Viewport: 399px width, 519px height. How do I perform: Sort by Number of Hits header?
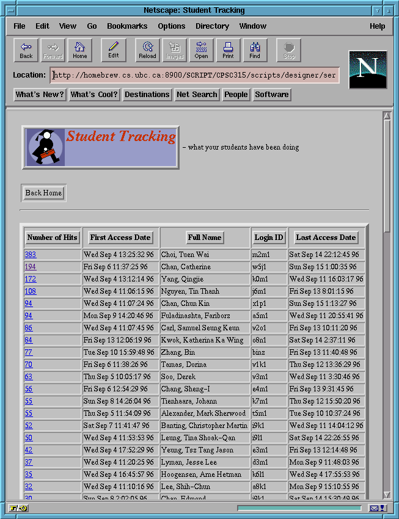52,238
